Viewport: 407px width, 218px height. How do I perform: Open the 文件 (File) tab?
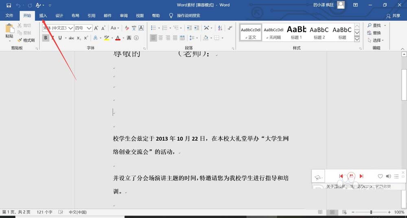tap(9, 15)
